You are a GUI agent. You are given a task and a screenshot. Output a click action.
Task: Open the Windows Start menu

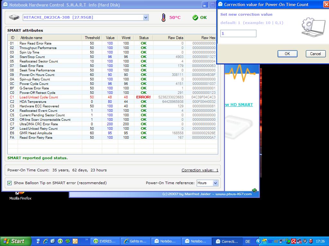[x=15, y=241]
